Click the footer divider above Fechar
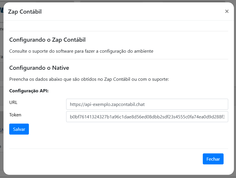236x178 pixels. 118,148
